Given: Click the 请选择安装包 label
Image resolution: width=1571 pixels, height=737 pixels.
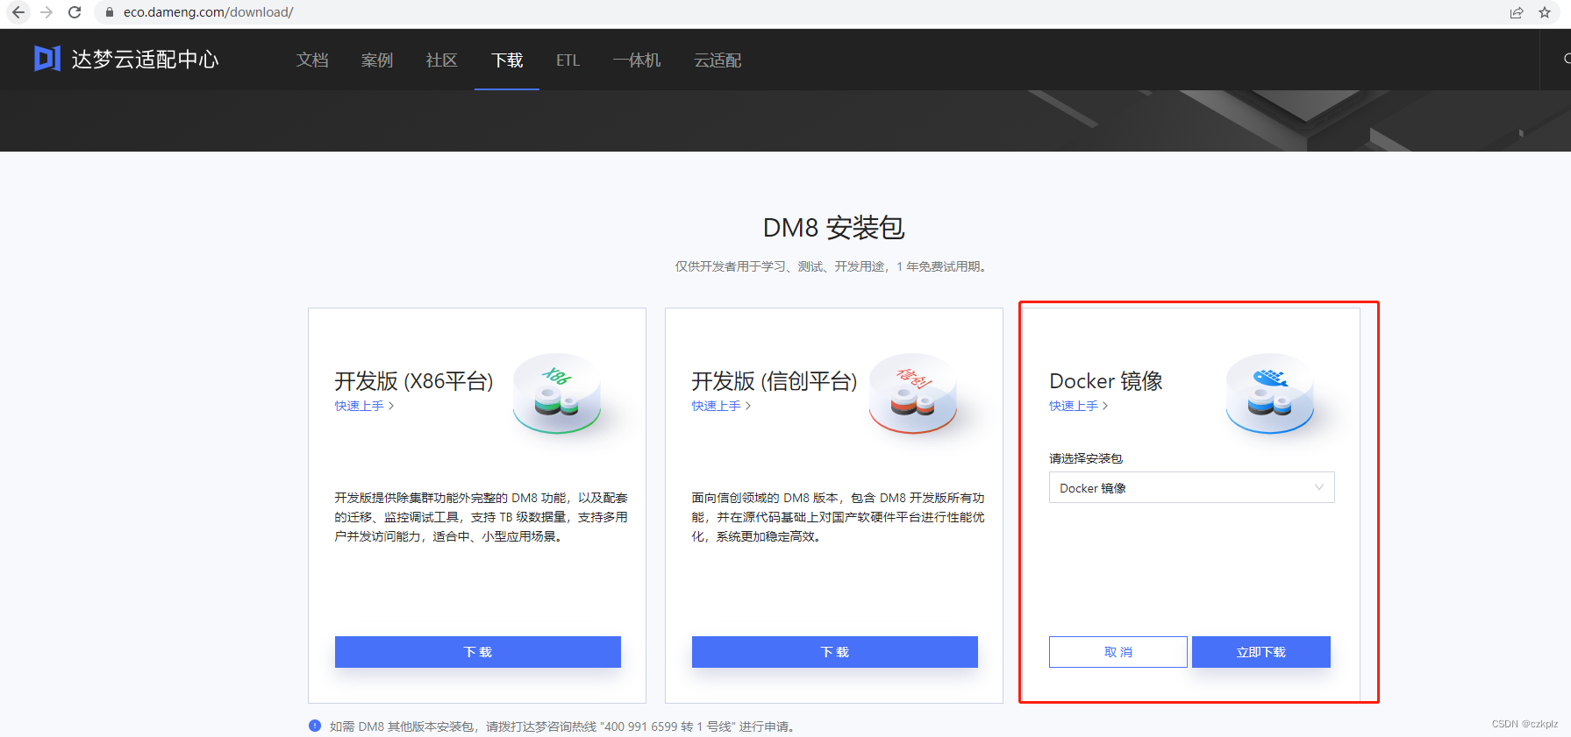Looking at the screenshot, I should 1086,458.
